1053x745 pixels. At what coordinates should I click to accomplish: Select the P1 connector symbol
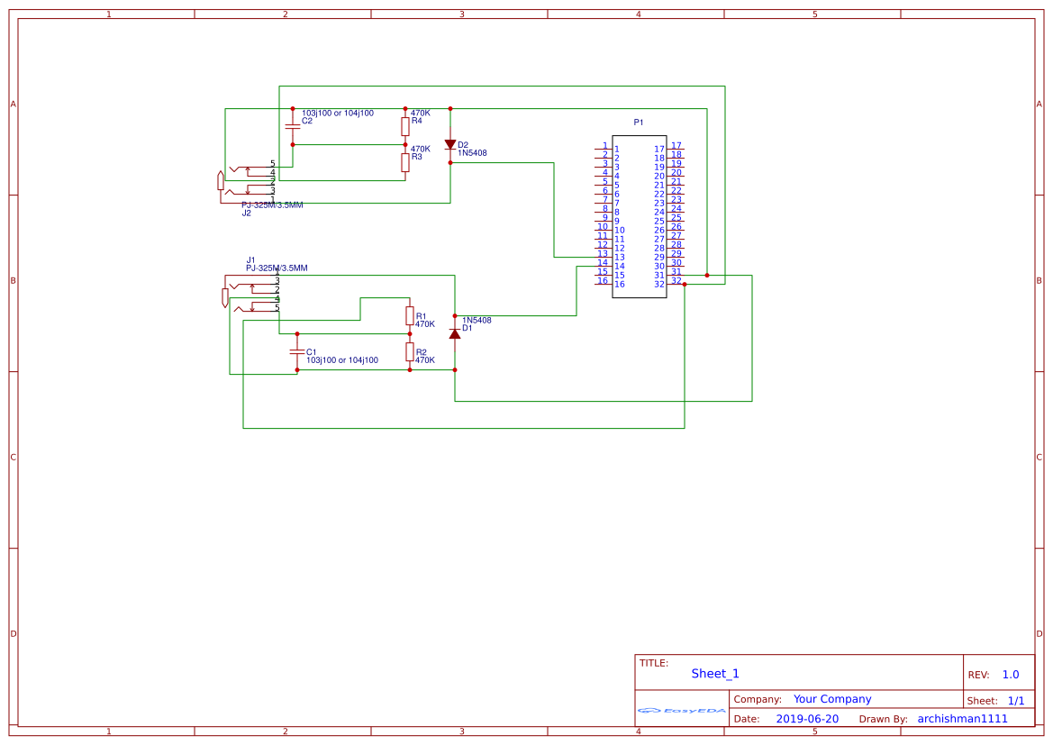point(640,216)
